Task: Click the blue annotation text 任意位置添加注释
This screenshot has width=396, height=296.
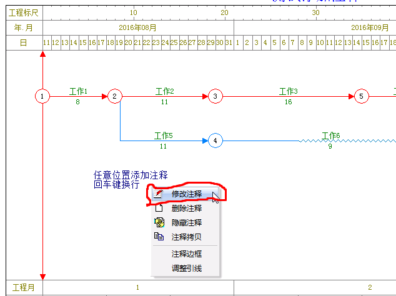Action: click(131, 175)
